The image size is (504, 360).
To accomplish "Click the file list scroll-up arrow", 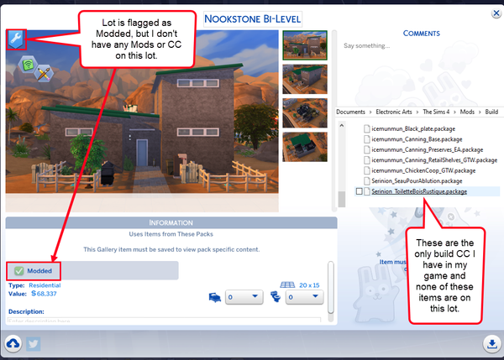I will tap(341, 125).
